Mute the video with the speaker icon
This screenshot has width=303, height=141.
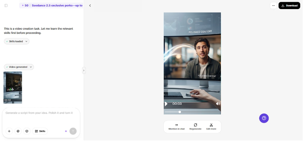click(218, 104)
